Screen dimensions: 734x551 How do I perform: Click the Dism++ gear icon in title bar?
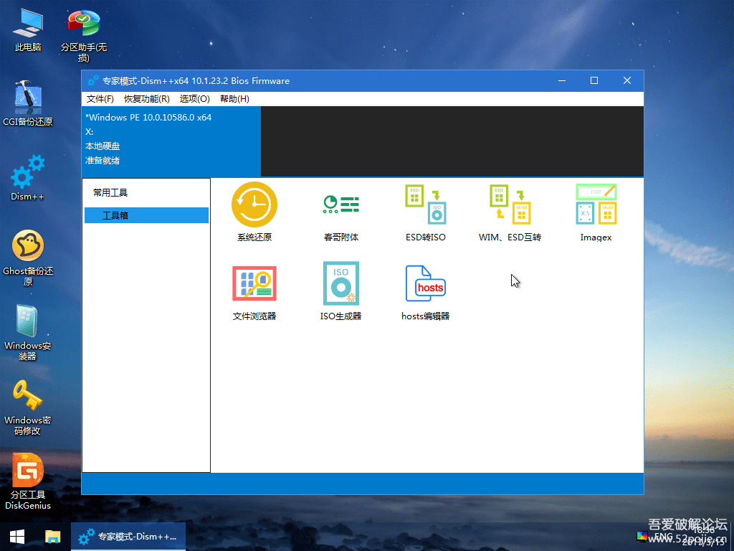(x=92, y=81)
